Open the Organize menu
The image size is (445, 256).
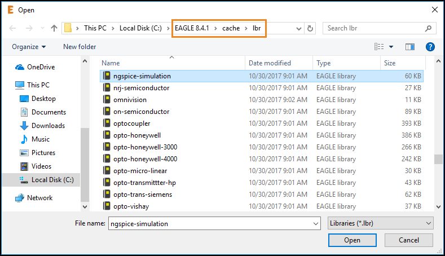[29, 47]
